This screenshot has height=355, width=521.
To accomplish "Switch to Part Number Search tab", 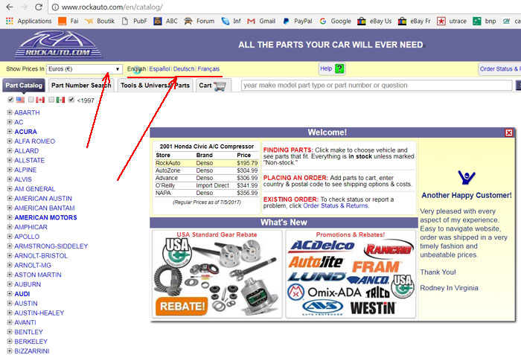I will [81, 86].
